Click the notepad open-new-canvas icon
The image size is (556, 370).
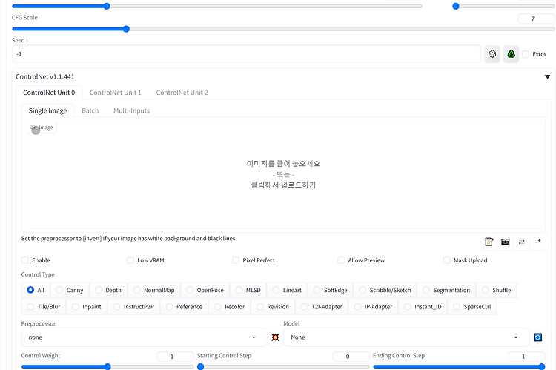point(489,242)
